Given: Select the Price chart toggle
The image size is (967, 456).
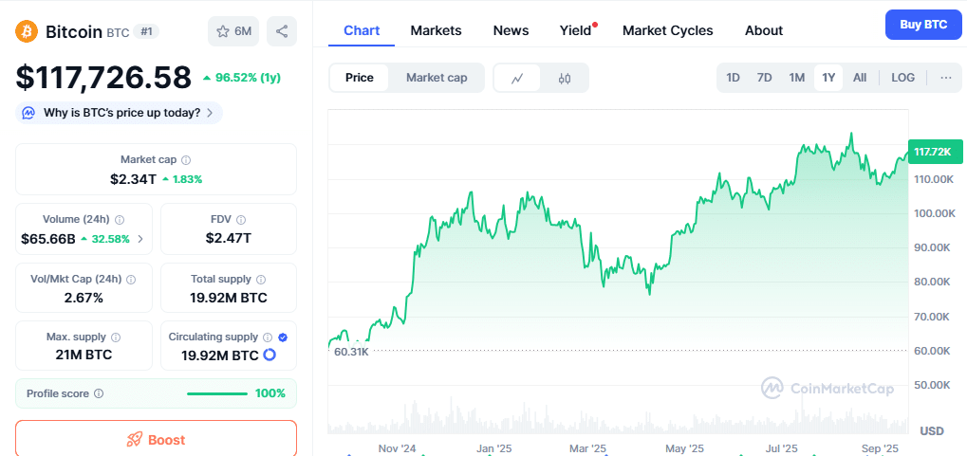Looking at the screenshot, I should (360, 79).
